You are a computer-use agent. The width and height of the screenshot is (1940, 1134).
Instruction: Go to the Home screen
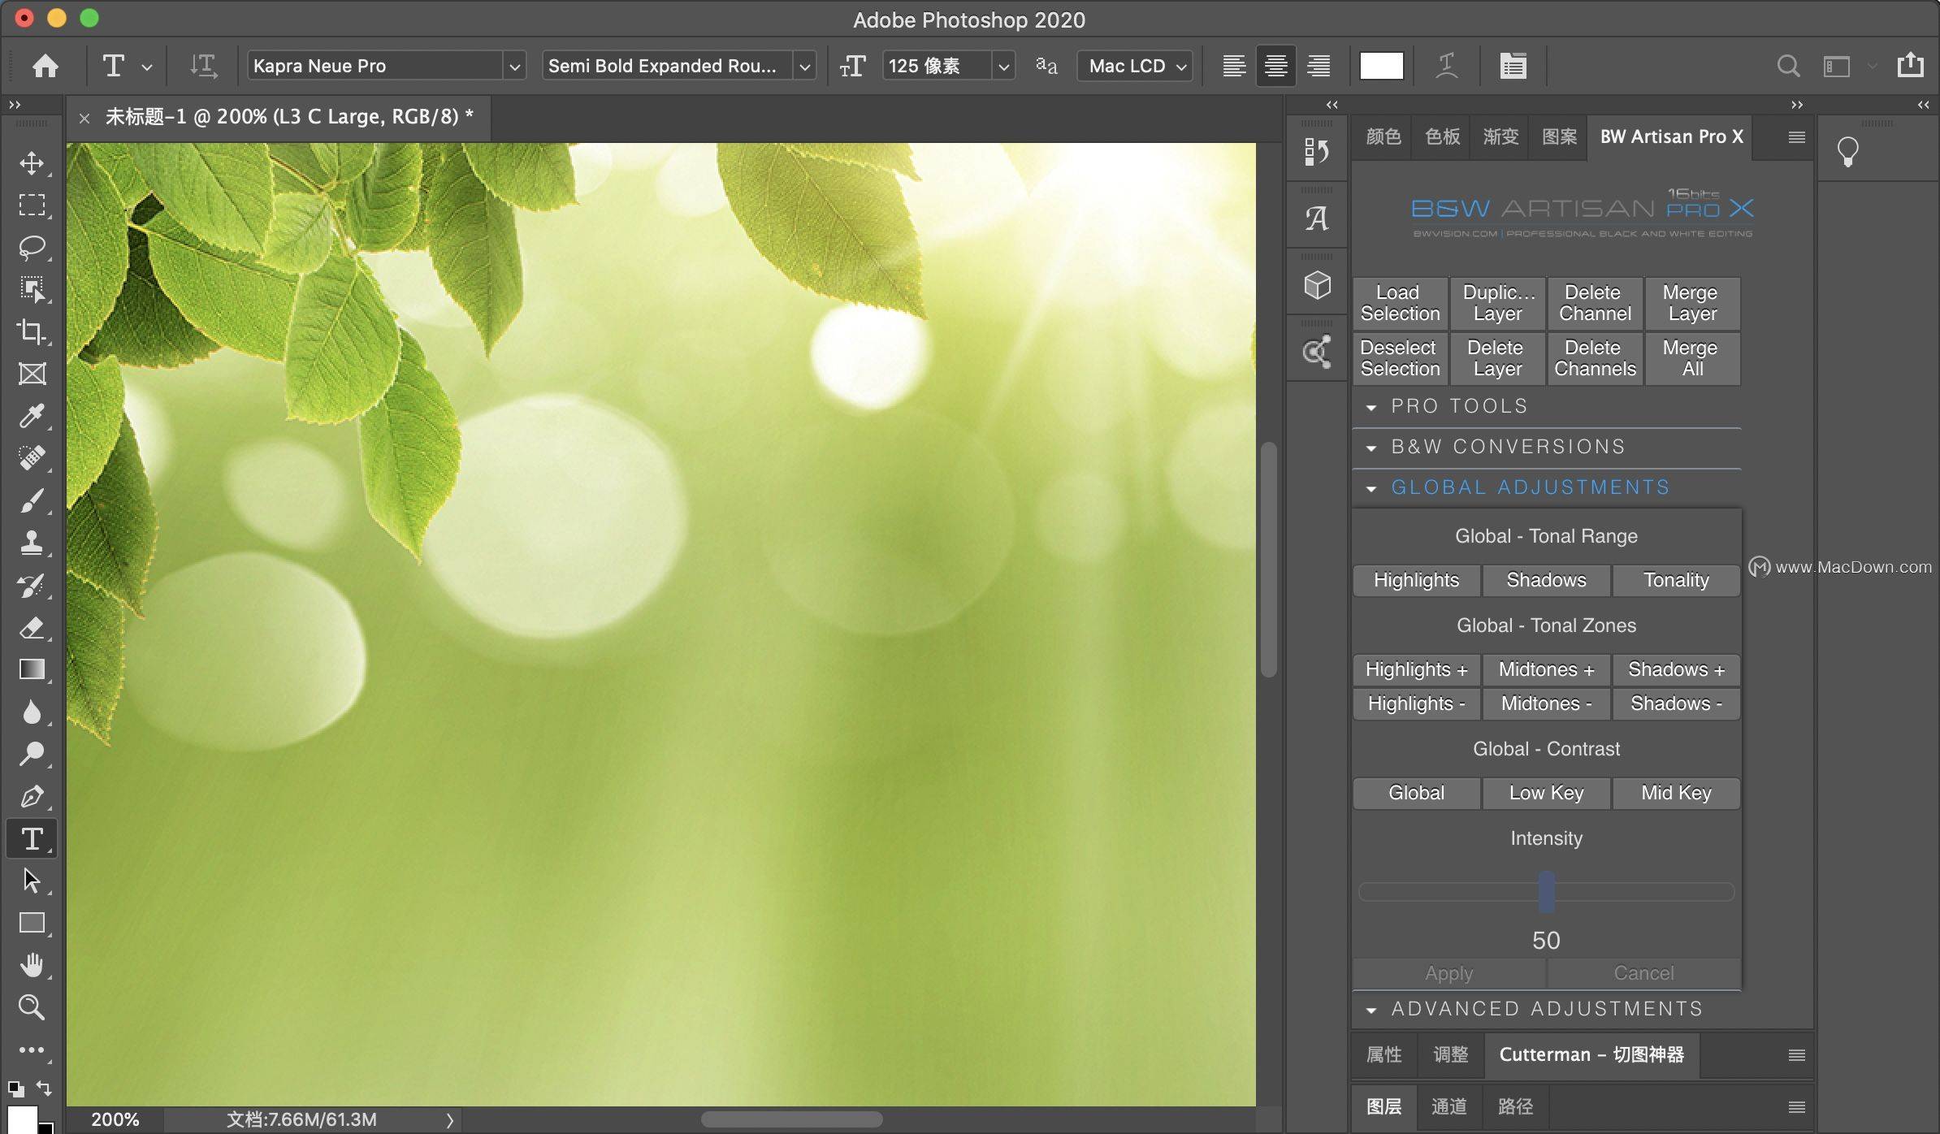click(x=45, y=66)
